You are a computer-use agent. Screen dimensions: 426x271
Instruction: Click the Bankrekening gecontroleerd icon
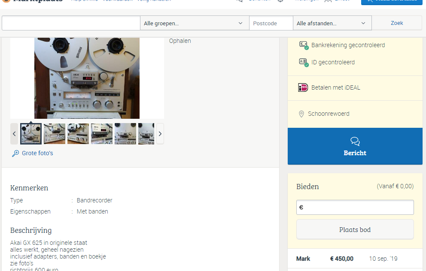coord(304,45)
